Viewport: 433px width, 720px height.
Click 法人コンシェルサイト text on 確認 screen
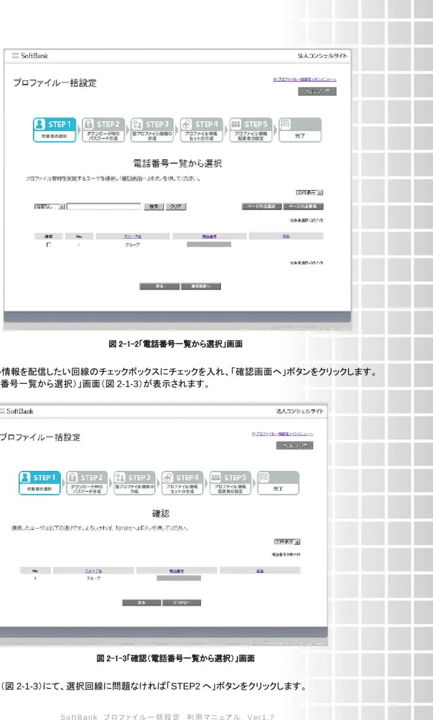click(x=300, y=411)
